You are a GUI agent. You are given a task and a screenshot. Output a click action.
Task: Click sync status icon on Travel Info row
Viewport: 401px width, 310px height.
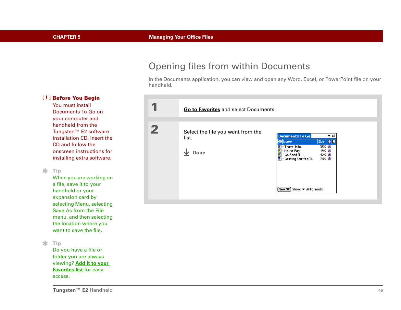pyautogui.click(x=329, y=147)
